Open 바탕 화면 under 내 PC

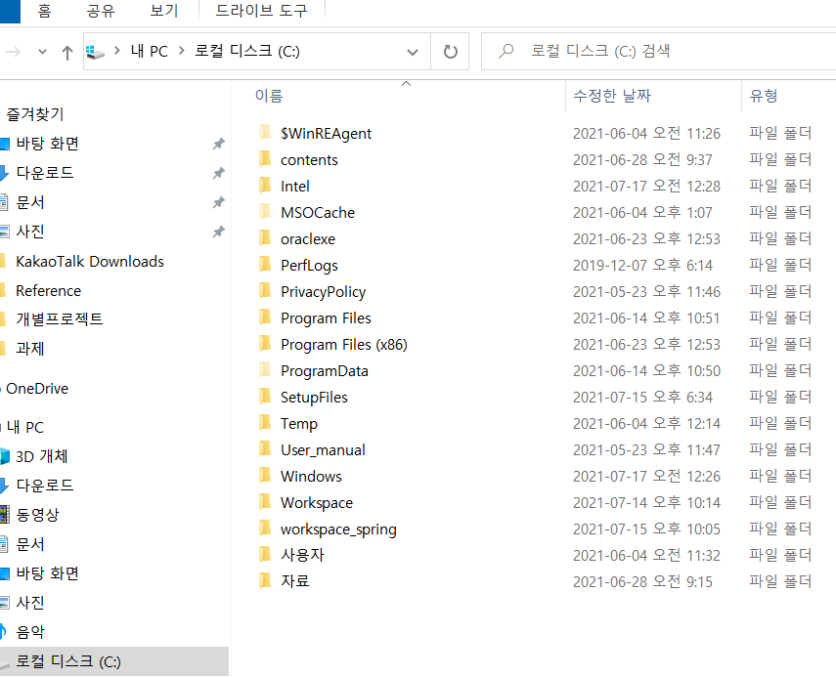pos(48,573)
